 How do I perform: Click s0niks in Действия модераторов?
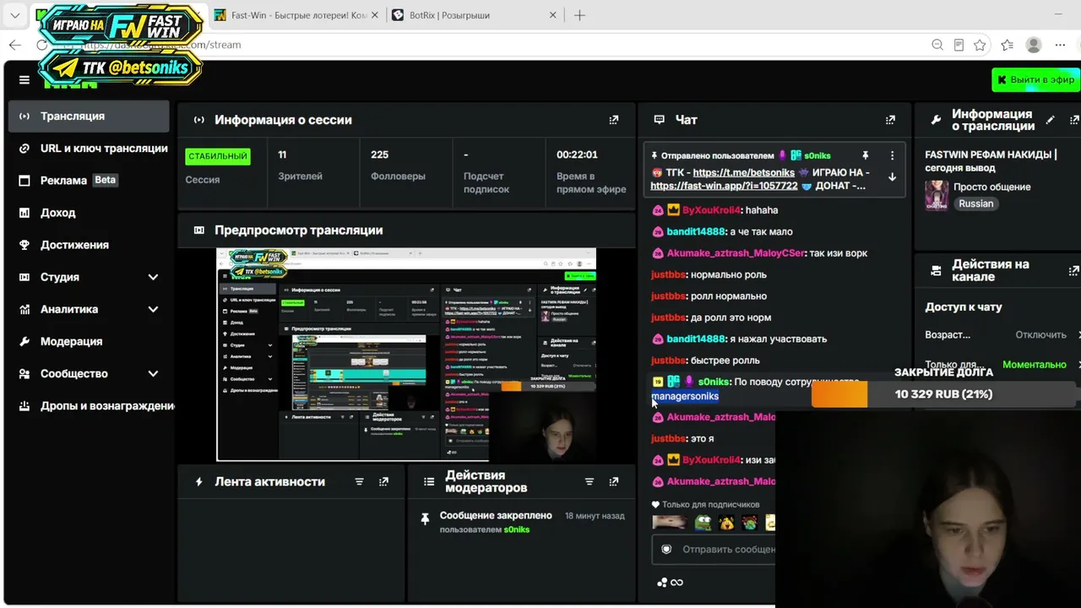[x=517, y=529]
